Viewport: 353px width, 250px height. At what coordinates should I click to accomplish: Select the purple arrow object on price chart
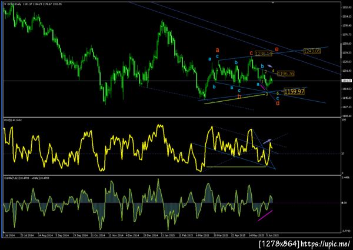pos(270,66)
